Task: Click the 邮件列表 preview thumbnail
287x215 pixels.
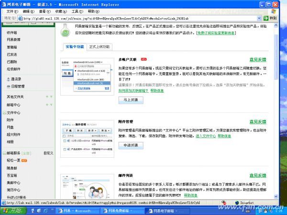Action: (x=88, y=186)
